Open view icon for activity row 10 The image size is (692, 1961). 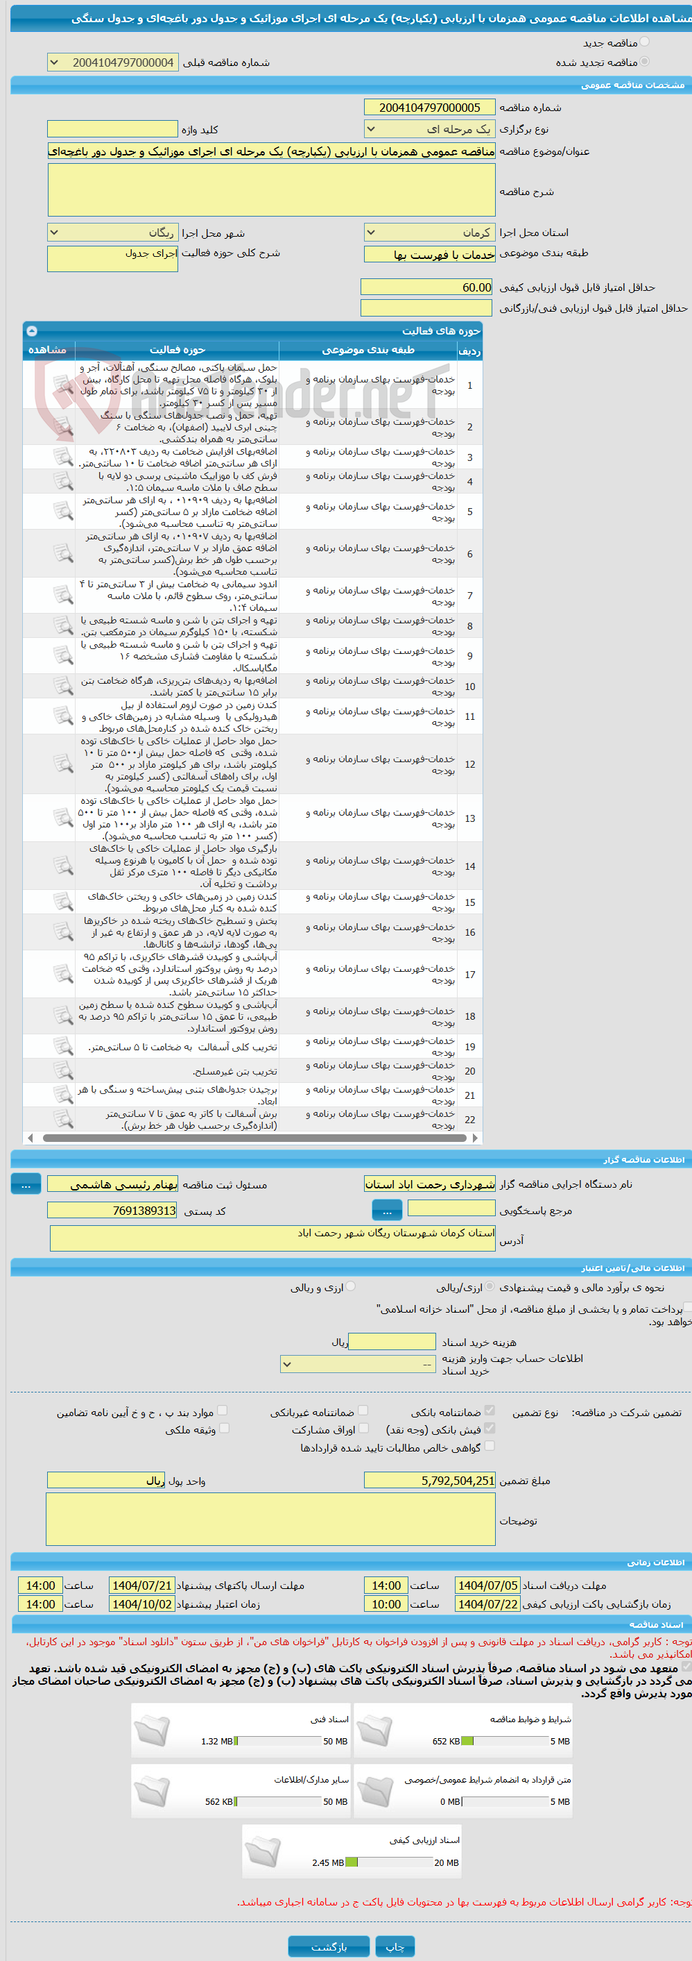tap(63, 686)
